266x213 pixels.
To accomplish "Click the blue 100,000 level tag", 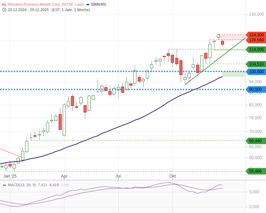I will tap(256, 72).
